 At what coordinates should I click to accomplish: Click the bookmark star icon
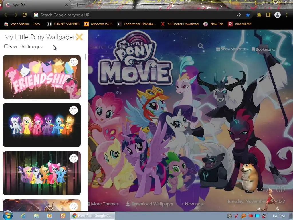248,15
